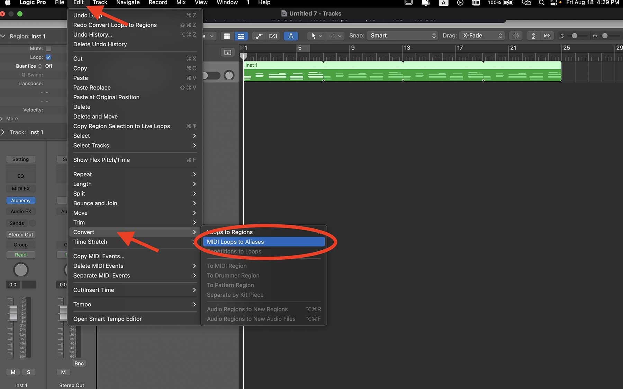
Task: Toggle the M mute button on Stereo Out strip
Action: tap(63, 372)
